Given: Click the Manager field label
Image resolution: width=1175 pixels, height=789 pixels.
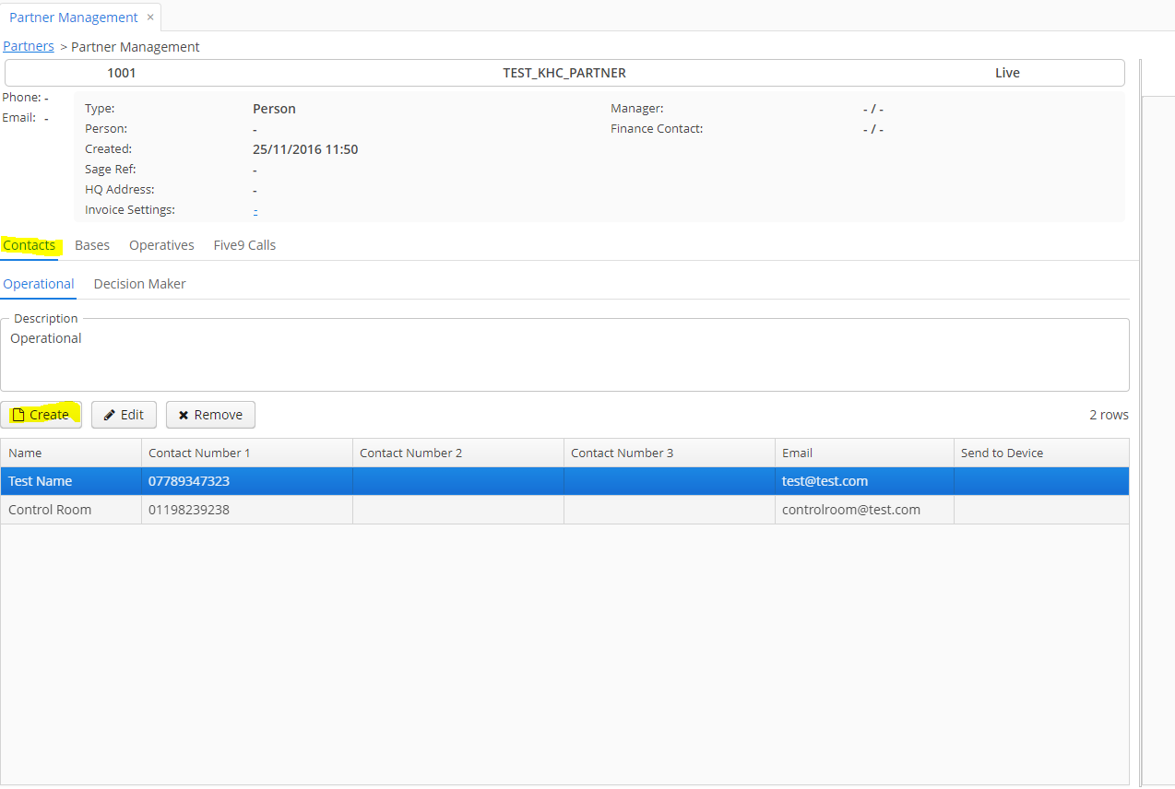Looking at the screenshot, I should pyautogui.click(x=637, y=109).
